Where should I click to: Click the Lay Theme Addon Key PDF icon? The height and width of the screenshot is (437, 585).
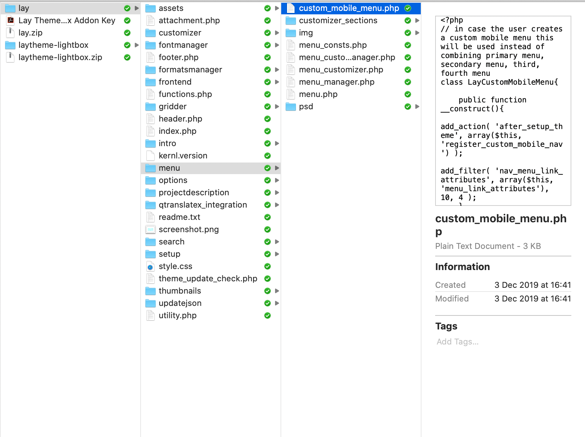pos(11,20)
